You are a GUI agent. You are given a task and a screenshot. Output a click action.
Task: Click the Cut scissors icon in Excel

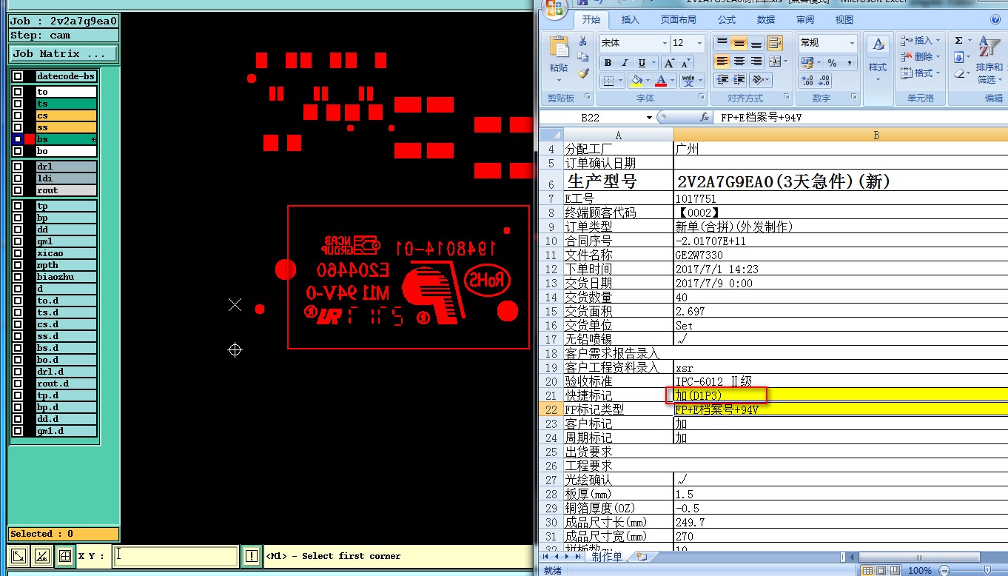point(582,41)
